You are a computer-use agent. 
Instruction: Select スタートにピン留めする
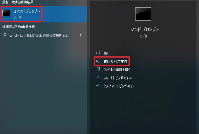[118, 78]
